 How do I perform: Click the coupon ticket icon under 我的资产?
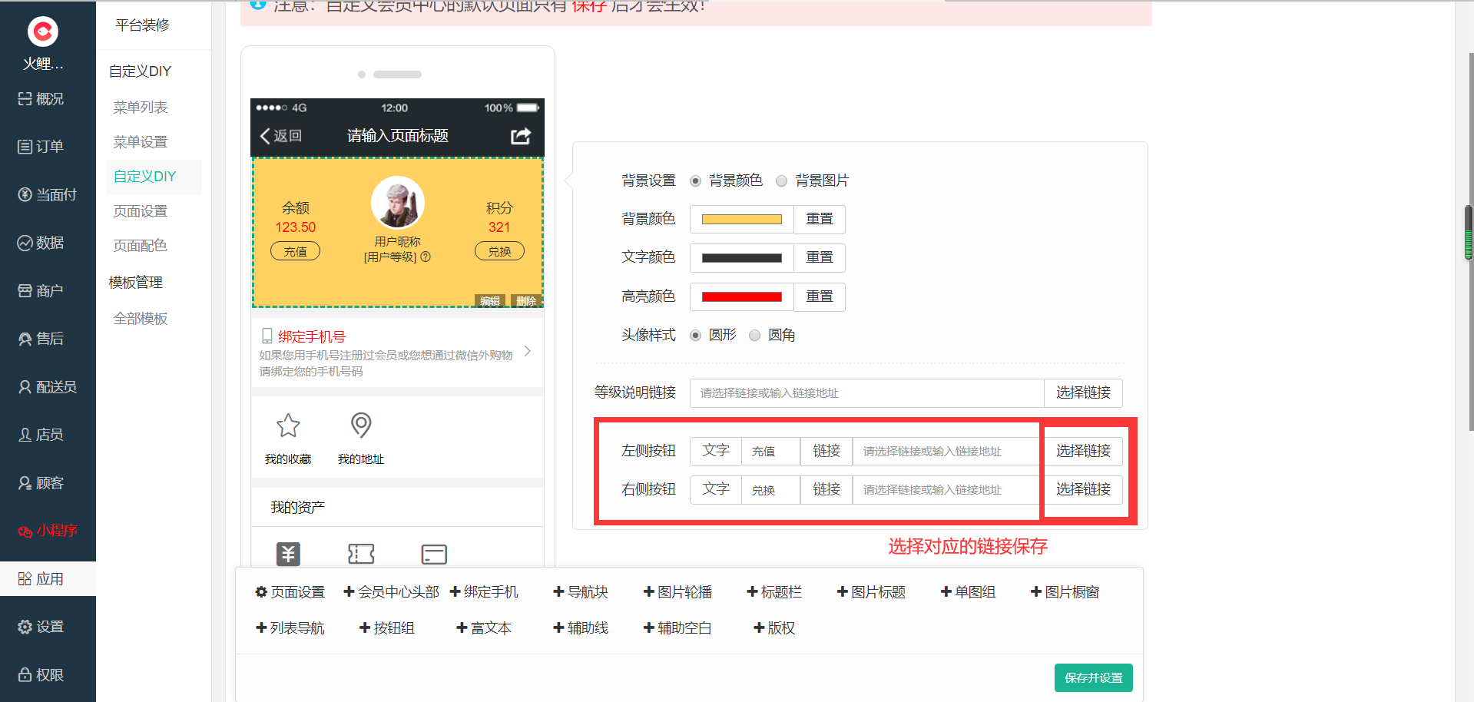pos(361,554)
